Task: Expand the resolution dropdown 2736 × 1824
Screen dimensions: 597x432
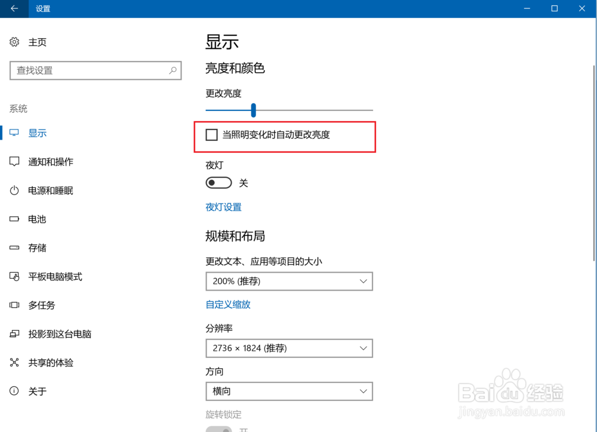Action: click(x=289, y=348)
